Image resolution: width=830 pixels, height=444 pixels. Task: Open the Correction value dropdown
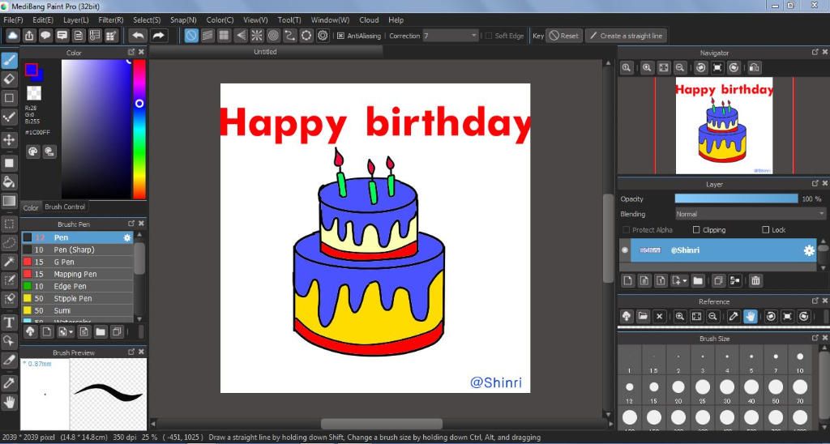(x=473, y=36)
